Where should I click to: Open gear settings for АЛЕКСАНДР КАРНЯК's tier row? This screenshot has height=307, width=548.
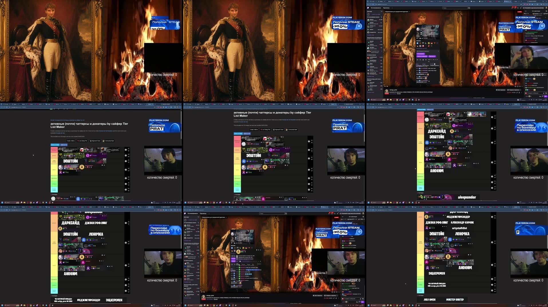pos(492,217)
